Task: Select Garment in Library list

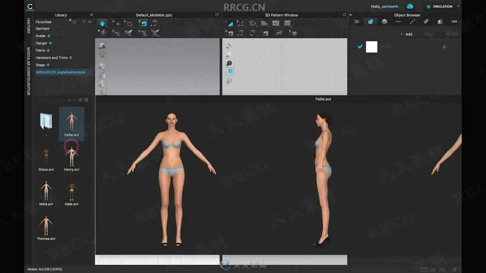Action: 43,29
